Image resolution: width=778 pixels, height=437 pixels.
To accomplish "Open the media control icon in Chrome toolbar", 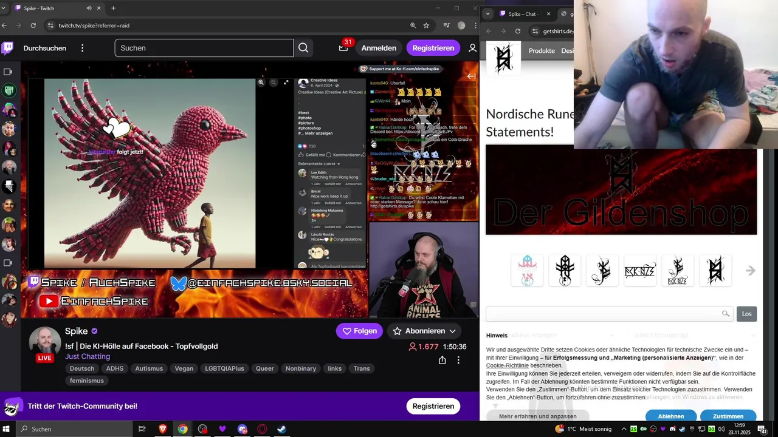I will (447, 25).
